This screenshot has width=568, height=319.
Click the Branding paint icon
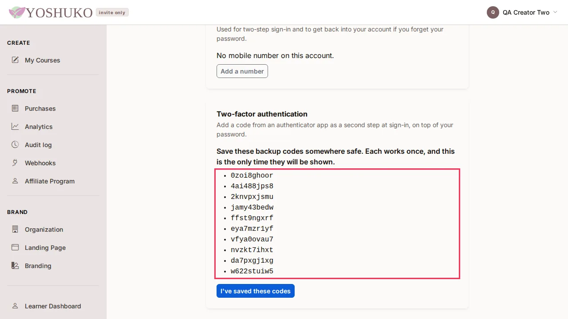coord(15,265)
